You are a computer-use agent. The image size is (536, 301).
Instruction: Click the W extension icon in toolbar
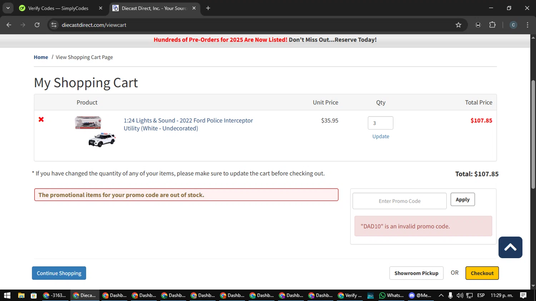click(x=478, y=25)
